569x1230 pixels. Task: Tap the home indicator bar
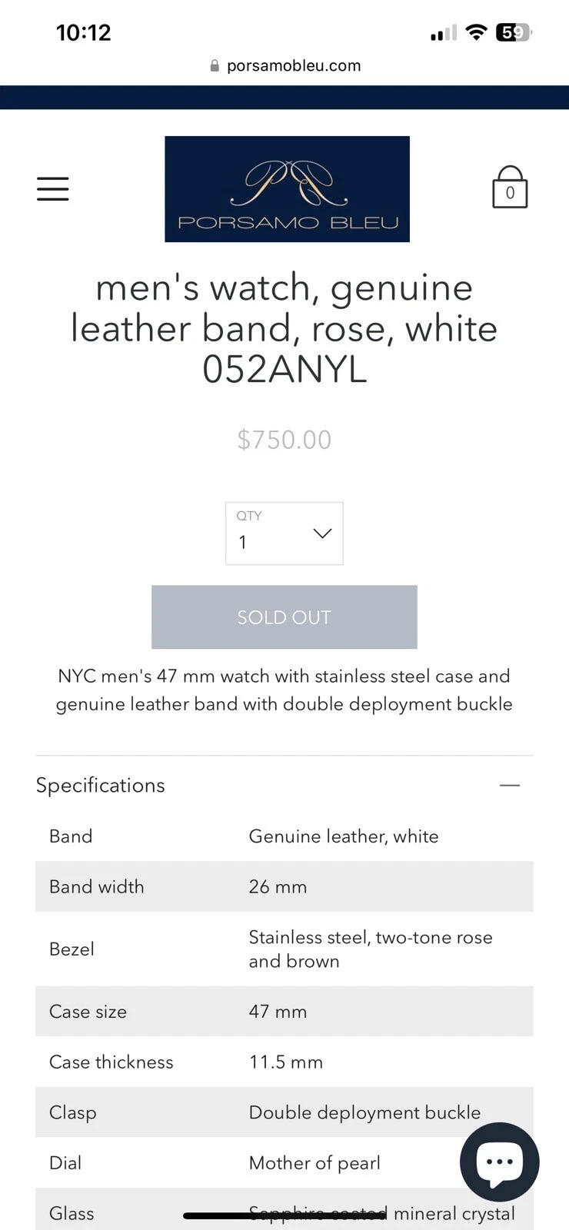[x=284, y=1215]
